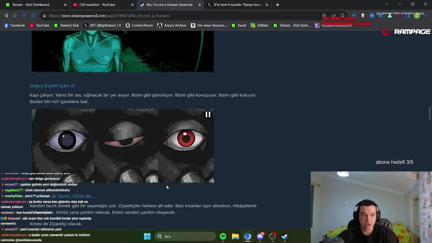
Task: Open the Elwind | Kick bookmark
Action: [66, 25]
